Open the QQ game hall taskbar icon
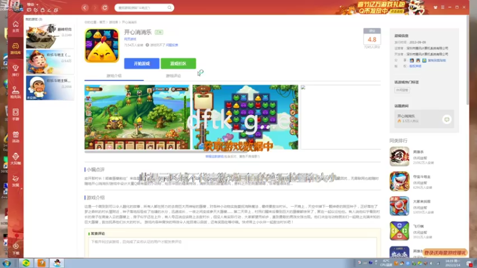This screenshot has width=477, height=268. coord(57,263)
